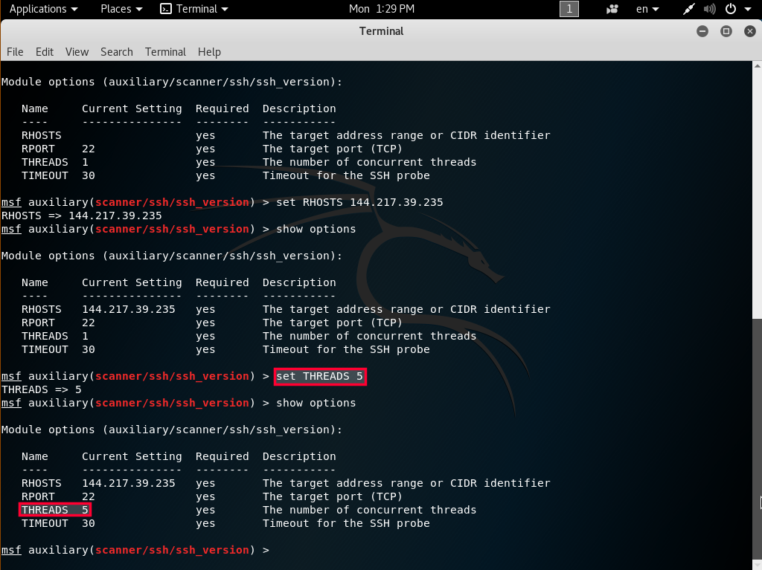Open the Search menu
Viewport: 762px width, 570px height.
[117, 52]
